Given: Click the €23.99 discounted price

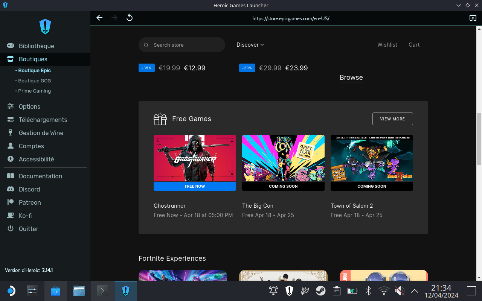Looking at the screenshot, I should (296, 68).
